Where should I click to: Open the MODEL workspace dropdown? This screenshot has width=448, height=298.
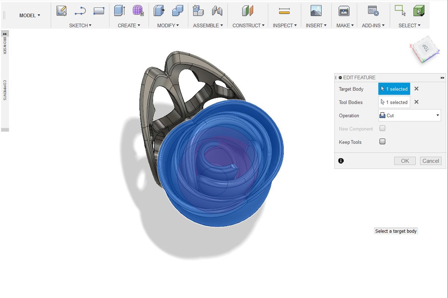click(30, 15)
